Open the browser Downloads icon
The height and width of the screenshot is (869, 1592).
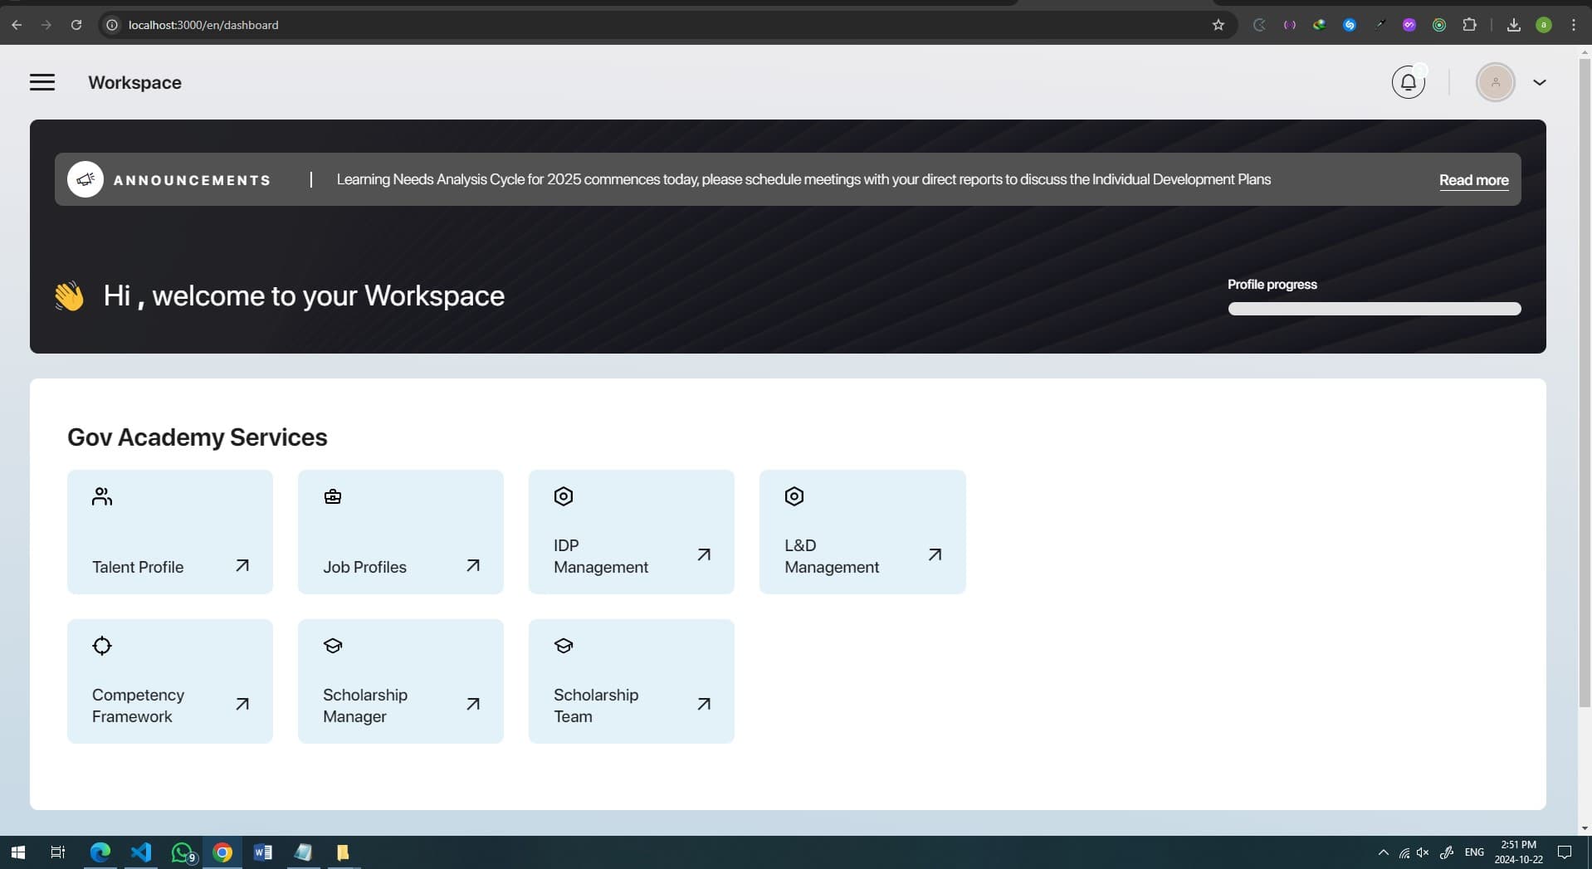pyautogui.click(x=1513, y=25)
